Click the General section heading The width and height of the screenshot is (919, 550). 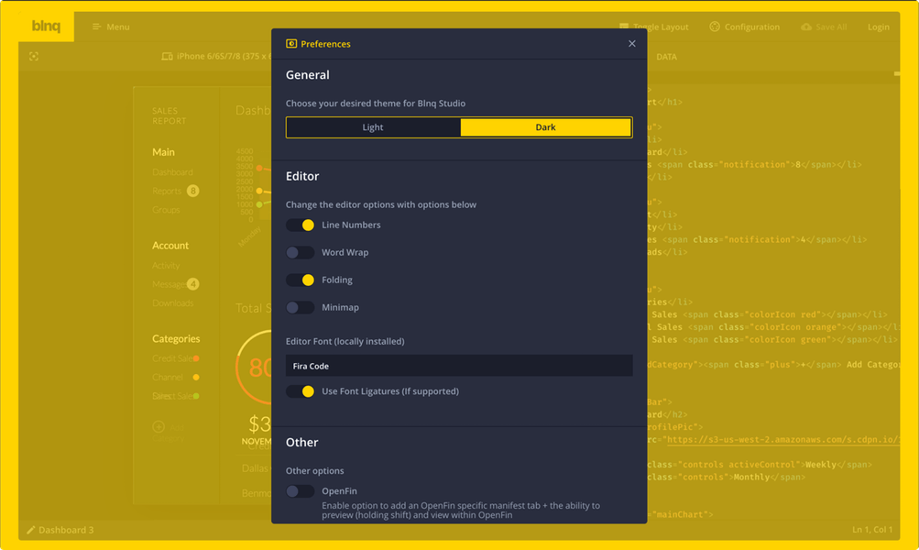(308, 75)
